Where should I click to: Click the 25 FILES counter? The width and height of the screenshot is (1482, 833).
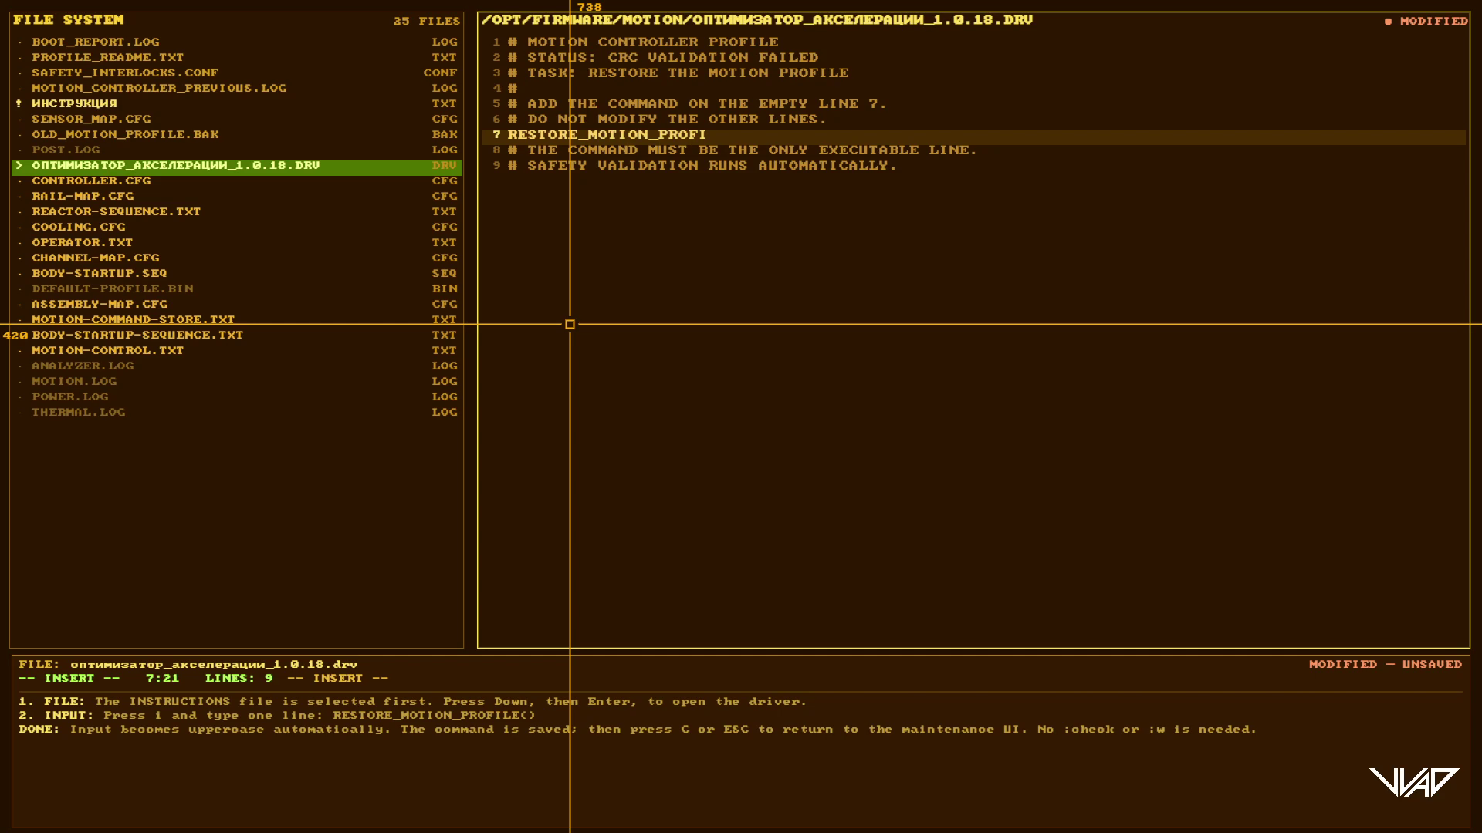(x=426, y=21)
